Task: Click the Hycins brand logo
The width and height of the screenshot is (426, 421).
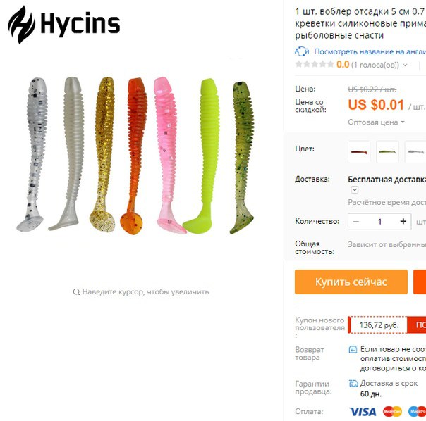Action: [x=64, y=25]
